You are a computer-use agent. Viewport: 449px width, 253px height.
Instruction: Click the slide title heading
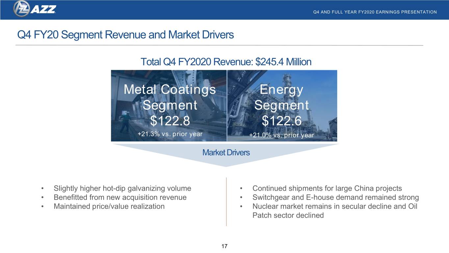tap(125, 35)
